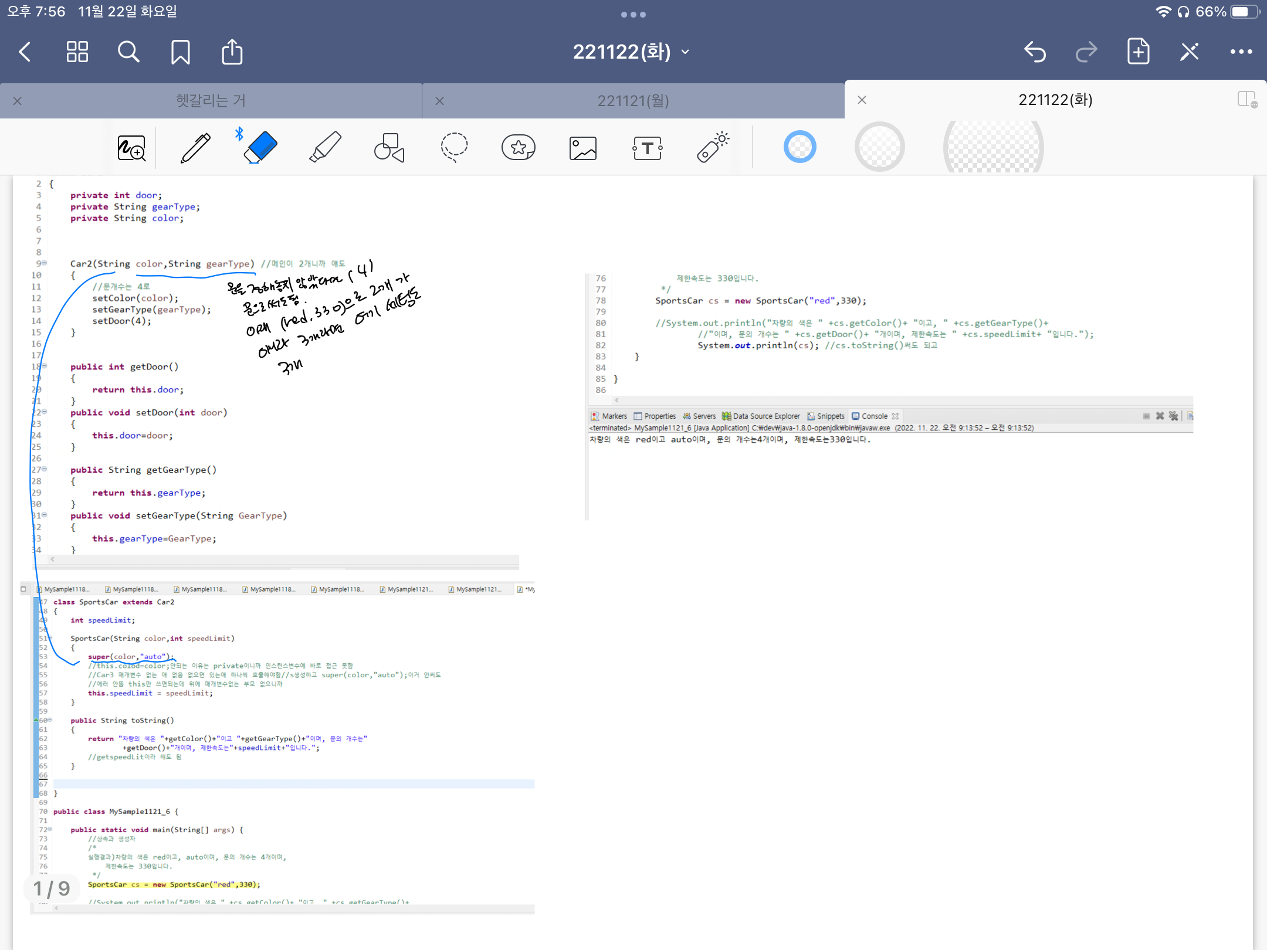Toggle split view icon on tab bar
The width and height of the screenshot is (1267, 950).
tap(1247, 100)
